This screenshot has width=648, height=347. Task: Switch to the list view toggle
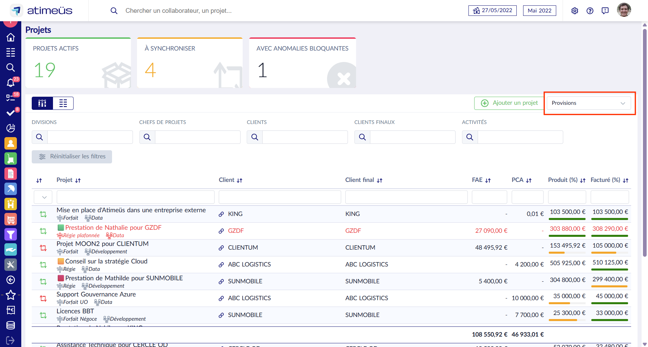[x=63, y=103]
